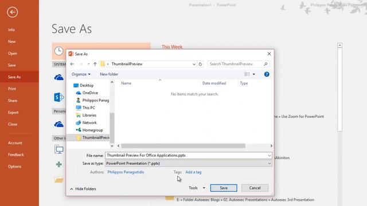Image resolution: width=367 pixels, height=206 pixels.
Task: Click the author Philippos Panagiotidis link
Action: click(126, 172)
